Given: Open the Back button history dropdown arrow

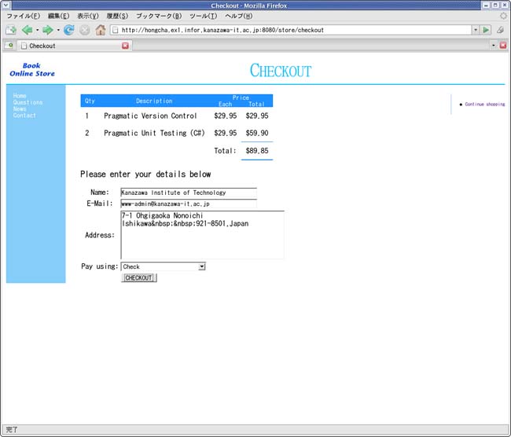Looking at the screenshot, I should 37,30.
